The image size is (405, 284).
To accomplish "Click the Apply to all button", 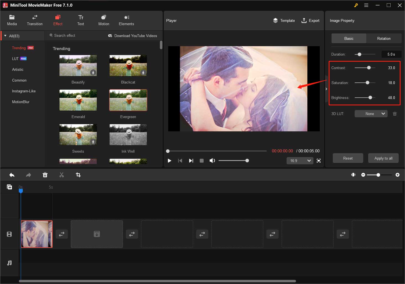I will (x=383, y=158).
